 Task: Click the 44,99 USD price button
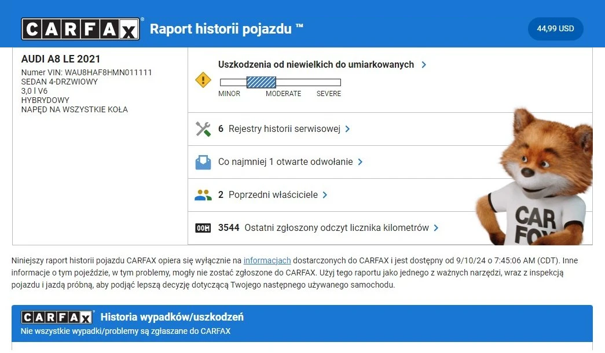(555, 29)
